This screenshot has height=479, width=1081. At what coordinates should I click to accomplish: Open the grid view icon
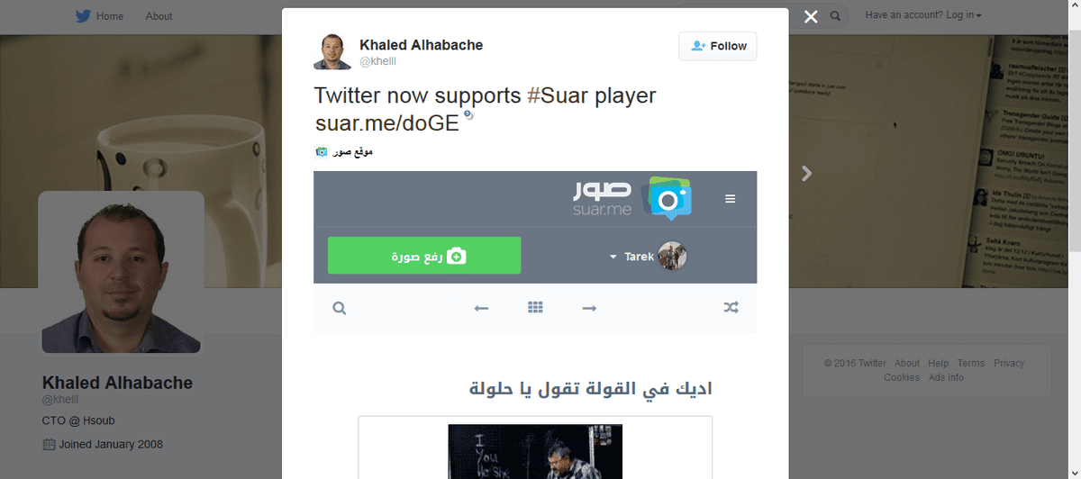[x=535, y=307]
